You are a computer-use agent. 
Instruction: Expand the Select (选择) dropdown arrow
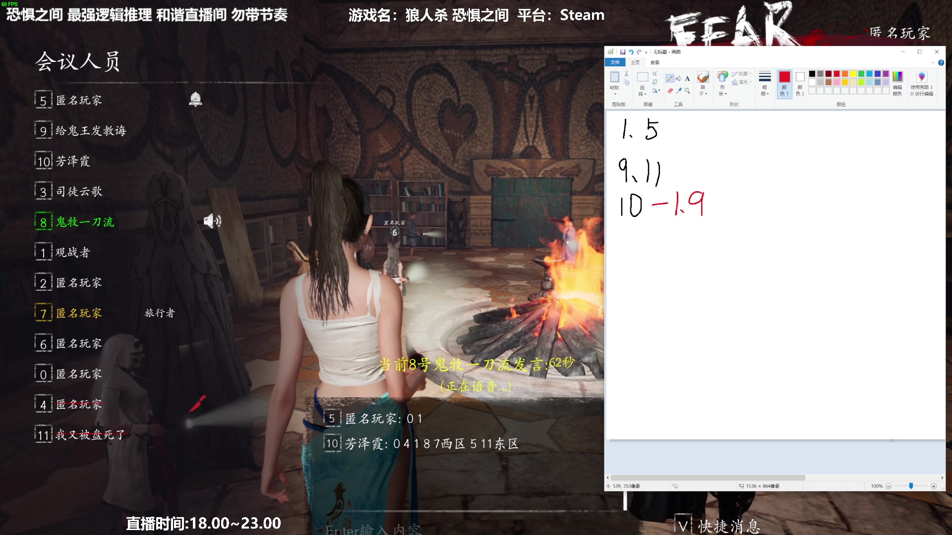[x=646, y=94]
